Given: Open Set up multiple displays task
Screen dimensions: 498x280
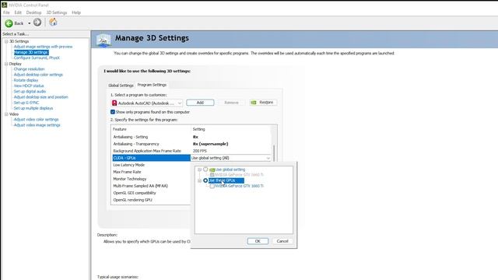Looking at the screenshot, I should 33,108.
